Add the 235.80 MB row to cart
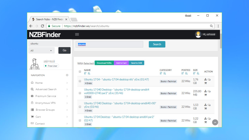 pyautogui.click(x=205, y=95)
